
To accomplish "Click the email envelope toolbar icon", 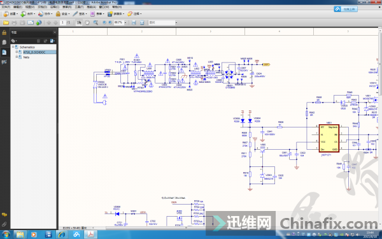I will 31,23.
